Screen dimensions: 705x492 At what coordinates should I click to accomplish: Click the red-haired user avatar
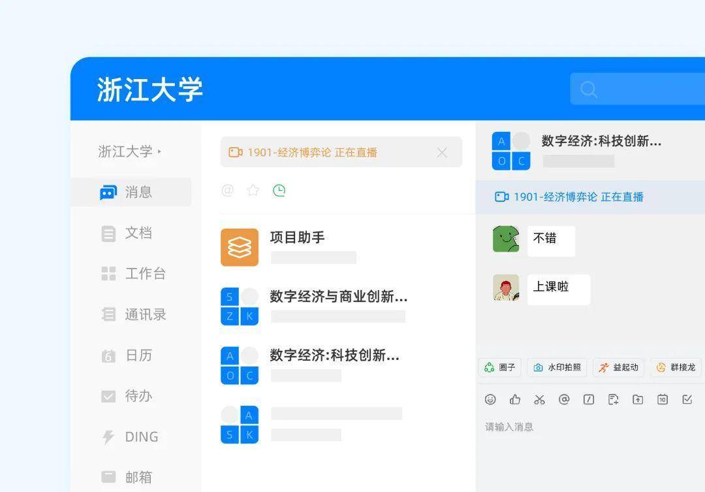506,287
